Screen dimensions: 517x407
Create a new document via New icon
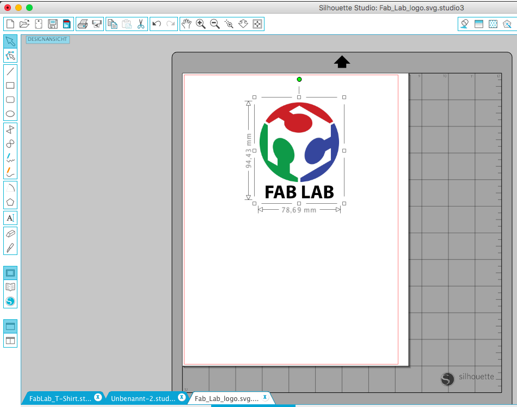tap(10, 24)
